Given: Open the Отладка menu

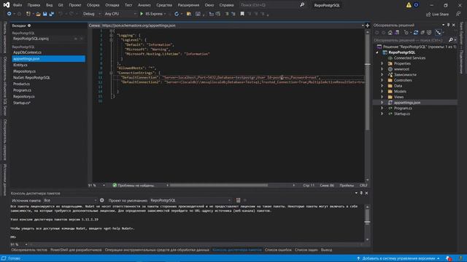Looking at the screenshot, I should [x=112, y=5].
